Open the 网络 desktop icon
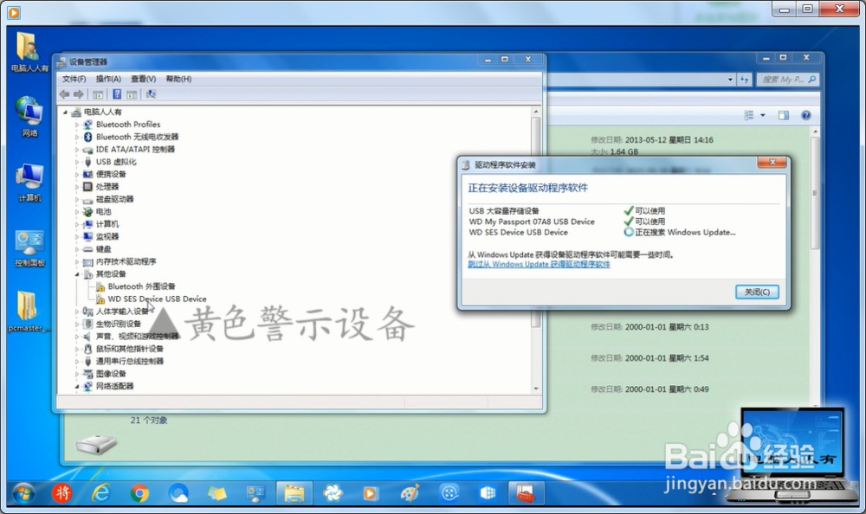This screenshot has width=866, height=514. [x=29, y=116]
